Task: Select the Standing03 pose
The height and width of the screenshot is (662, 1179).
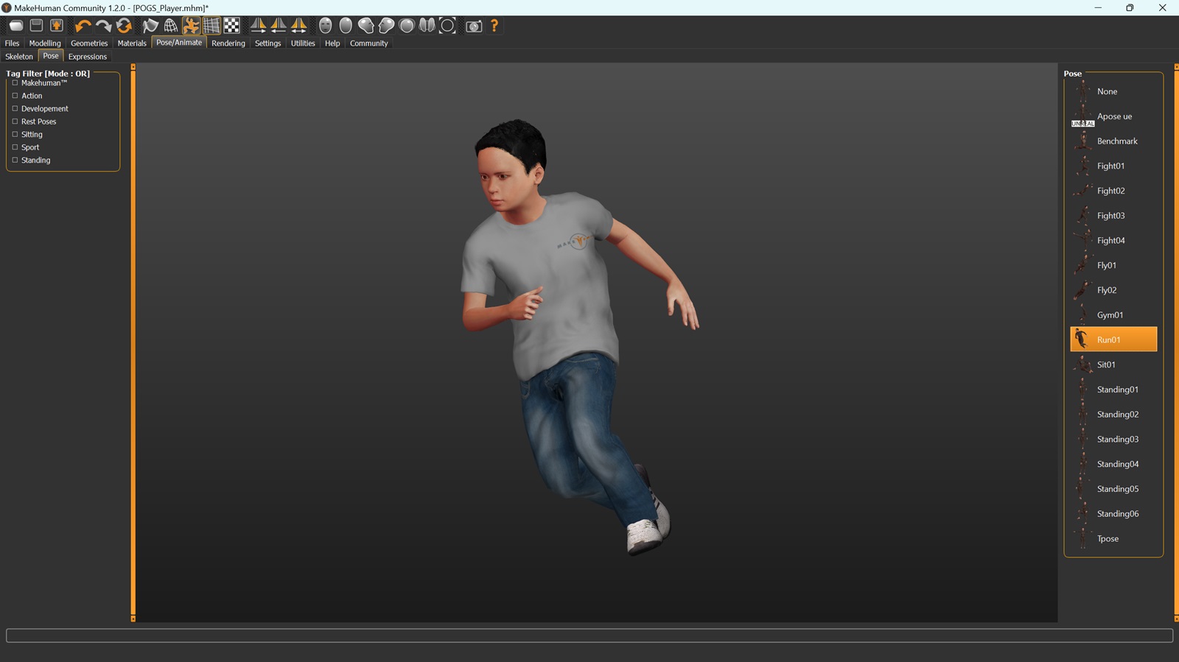Action: click(x=1113, y=440)
